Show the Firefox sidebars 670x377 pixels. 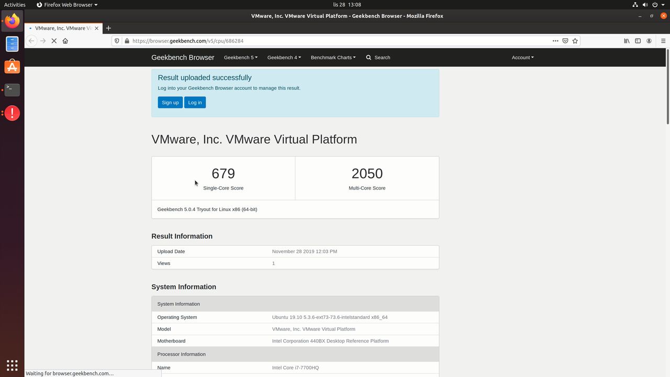tap(638, 41)
